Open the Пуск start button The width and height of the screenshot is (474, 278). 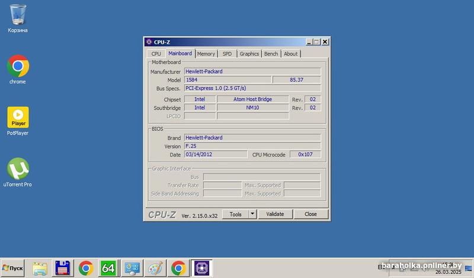12,268
